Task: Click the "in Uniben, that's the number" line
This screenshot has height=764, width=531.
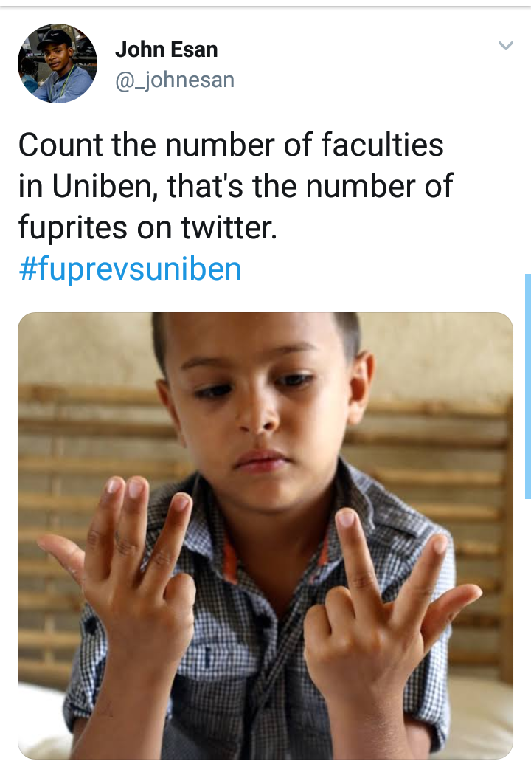Action: click(x=235, y=186)
